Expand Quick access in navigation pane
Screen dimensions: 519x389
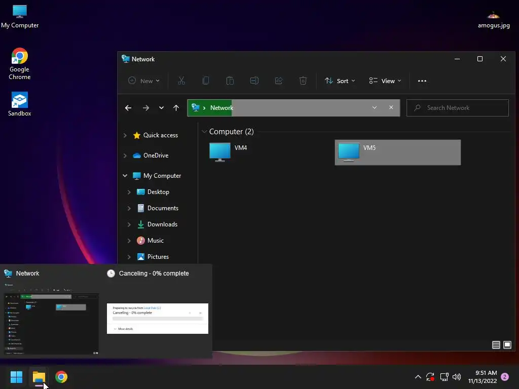125,135
